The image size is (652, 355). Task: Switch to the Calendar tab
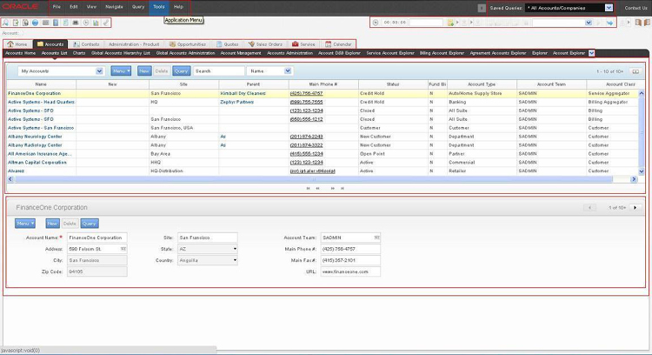[338, 44]
